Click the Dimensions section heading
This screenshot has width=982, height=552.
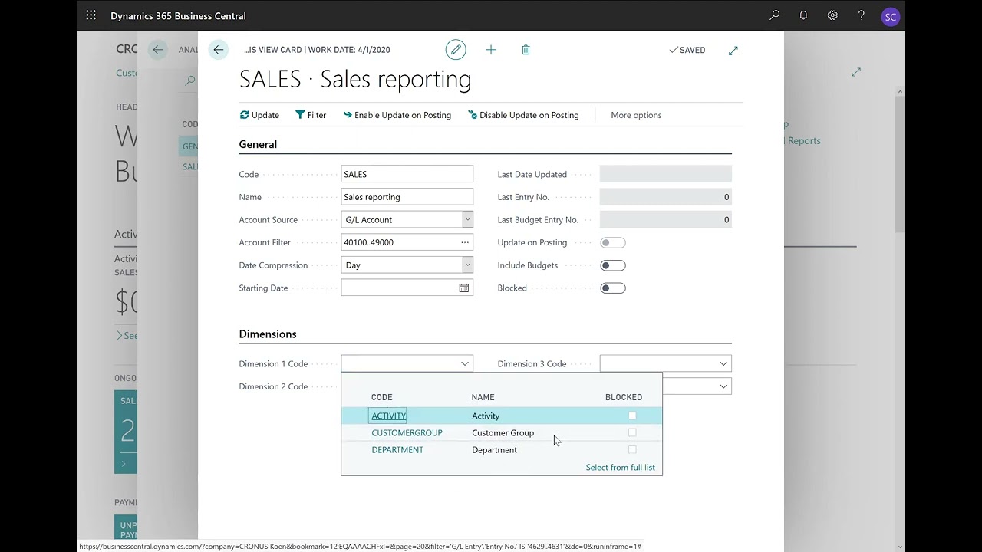pyautogui.click(x=268, y=334)
